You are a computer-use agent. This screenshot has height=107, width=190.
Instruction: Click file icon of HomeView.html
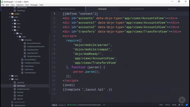25,50
